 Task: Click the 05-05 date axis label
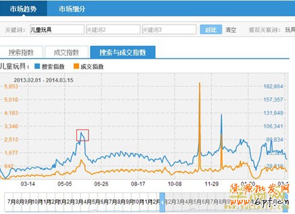point(65,184)
